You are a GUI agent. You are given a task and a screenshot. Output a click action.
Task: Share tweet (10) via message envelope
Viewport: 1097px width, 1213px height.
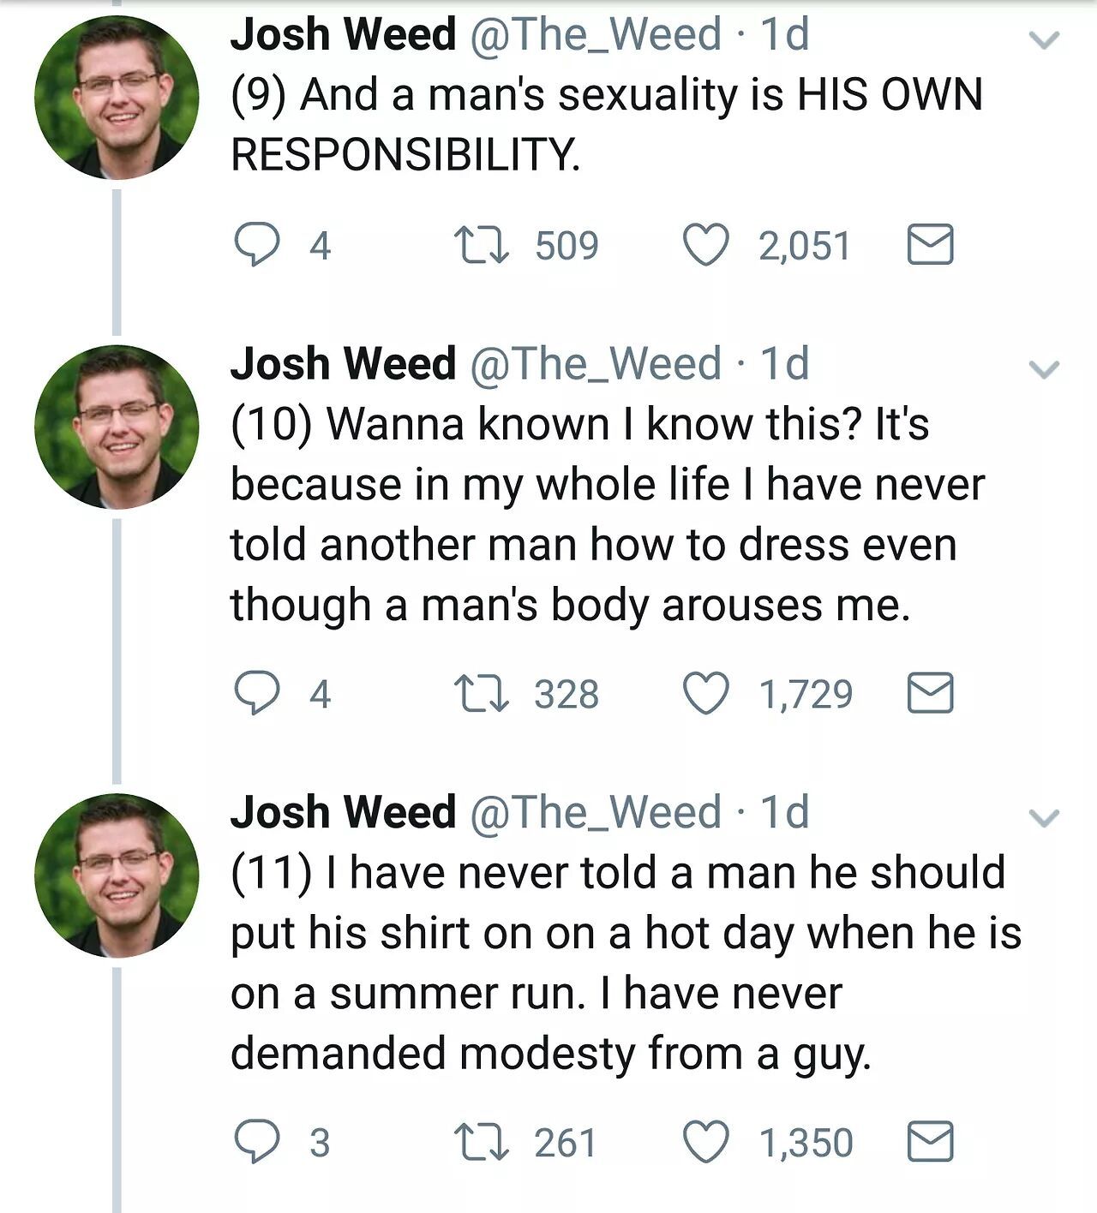pyautogui.click(x=930, y=693)
